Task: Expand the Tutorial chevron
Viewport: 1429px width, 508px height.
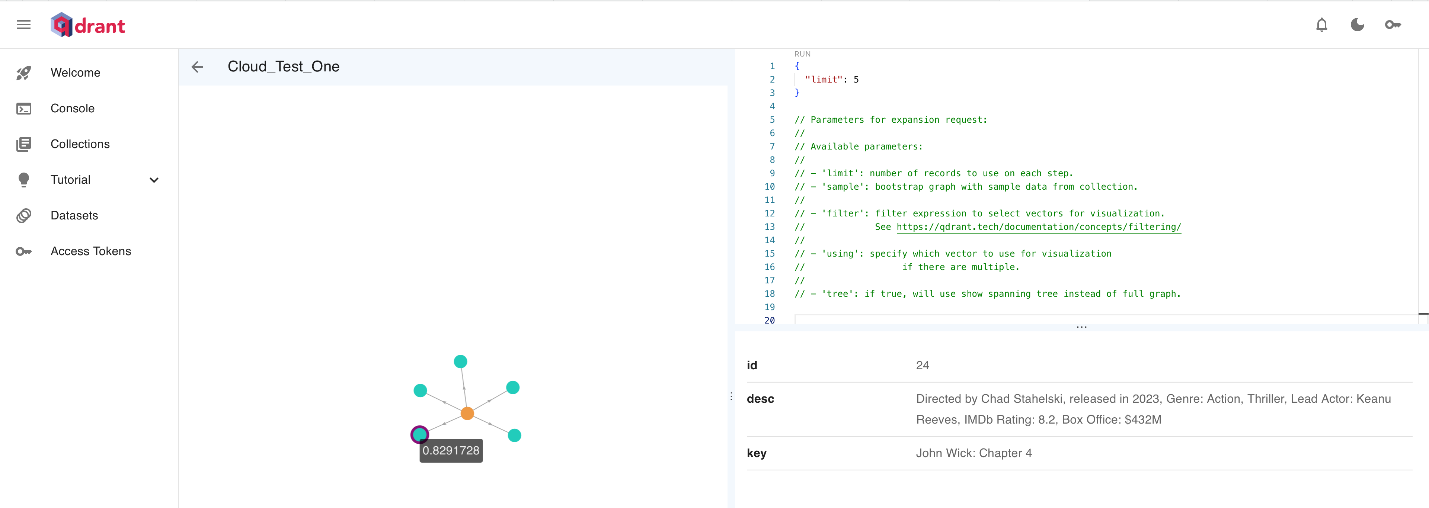Action: pos(154,180)
